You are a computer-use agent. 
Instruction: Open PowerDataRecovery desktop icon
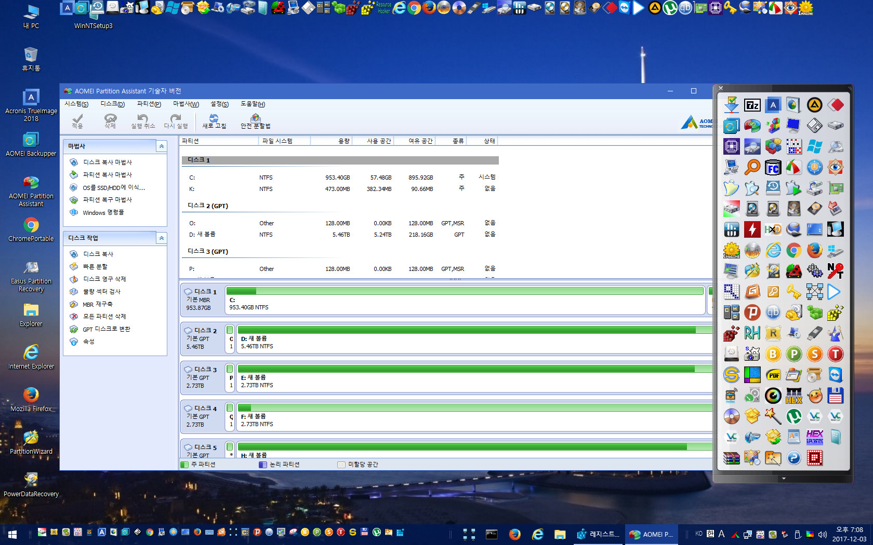pyautogui.click(x=31, y=485)
